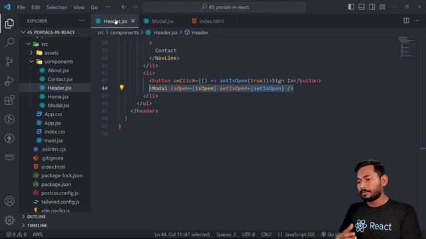This screenshot has height=239, width=426.
Task: Open the Selection menu
Action: [57, 7]
